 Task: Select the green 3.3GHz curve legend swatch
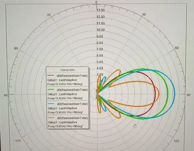click(x=51, y=89)
